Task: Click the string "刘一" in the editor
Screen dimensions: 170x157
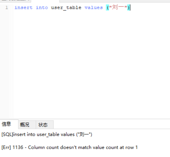Action: point(118,7)
